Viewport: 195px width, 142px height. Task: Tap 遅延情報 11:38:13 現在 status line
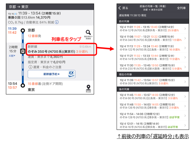[x=133, y=15]
